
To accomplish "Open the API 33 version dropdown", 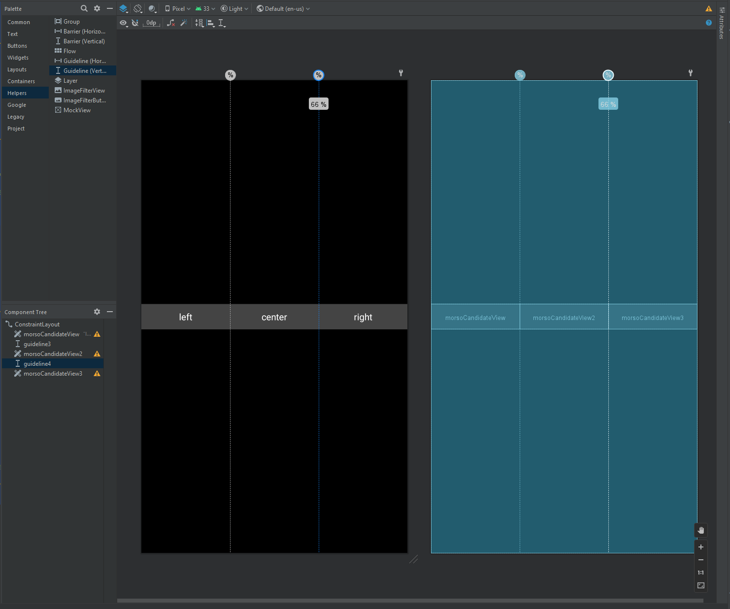I will 205,8.
